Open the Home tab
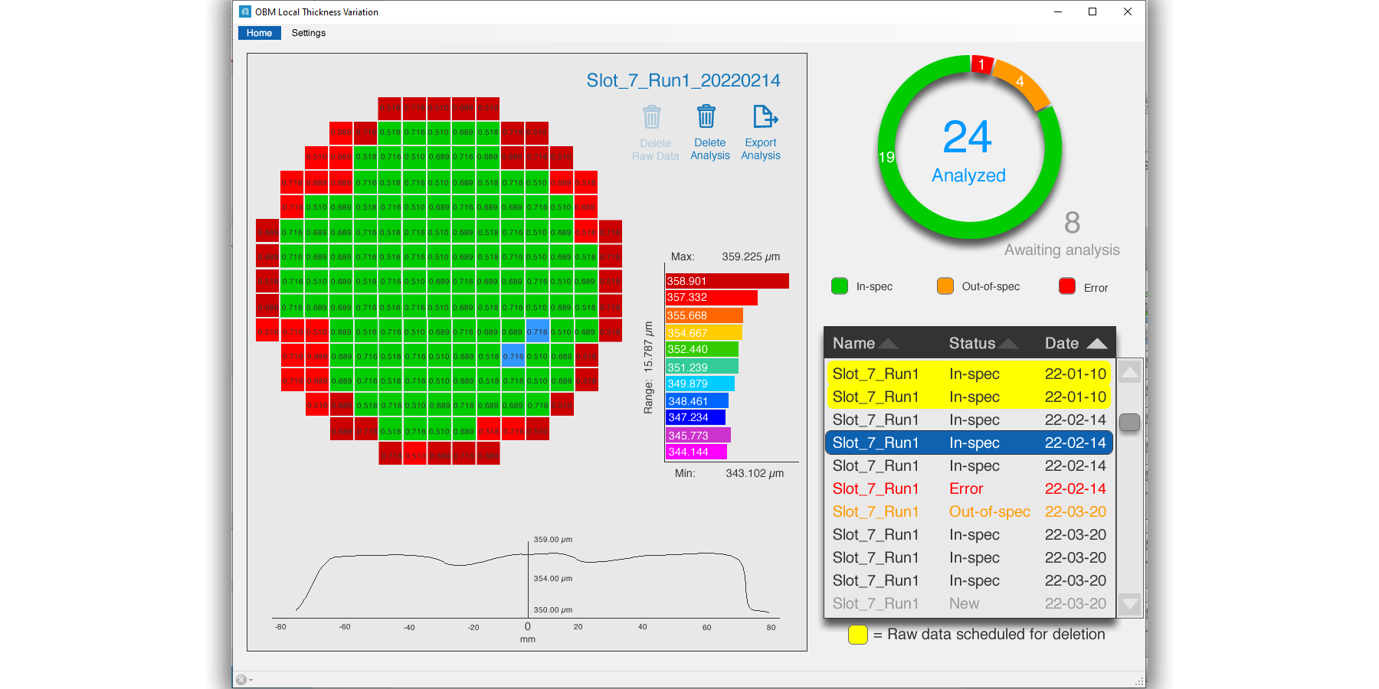Image resolution: width=1379 pixels, height=689 pixels. pyautogui.click(x=259, y=33)
